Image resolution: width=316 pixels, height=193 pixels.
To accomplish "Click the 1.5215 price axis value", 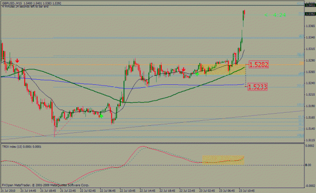I will [x=310, y=94].
